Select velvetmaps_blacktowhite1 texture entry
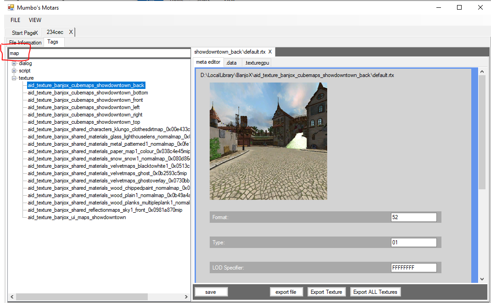Image resolution: width=491 pixels, height=303 pixels. click(109, 166)
